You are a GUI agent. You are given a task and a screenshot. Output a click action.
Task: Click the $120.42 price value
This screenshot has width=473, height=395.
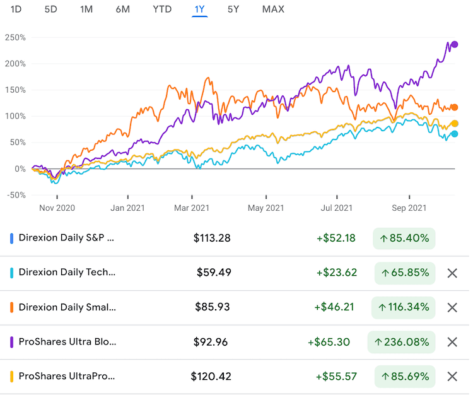211,376
